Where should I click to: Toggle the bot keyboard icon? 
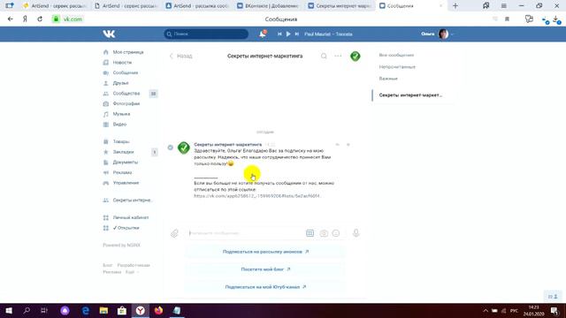click(310, 233)
